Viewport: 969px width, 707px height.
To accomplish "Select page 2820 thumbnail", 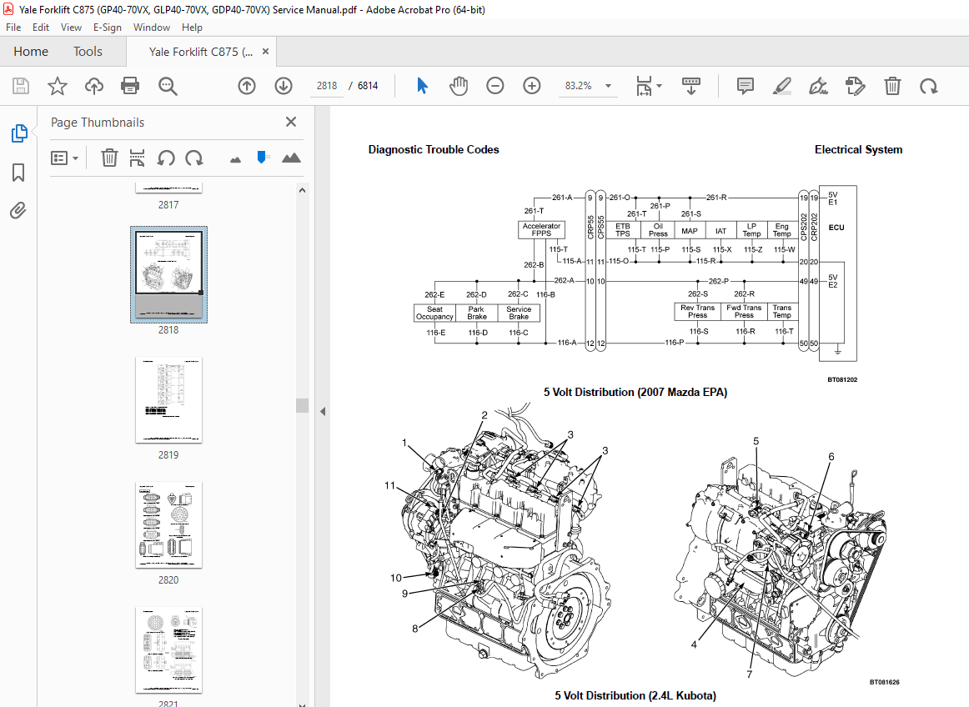I will click(x=168, y=525).
